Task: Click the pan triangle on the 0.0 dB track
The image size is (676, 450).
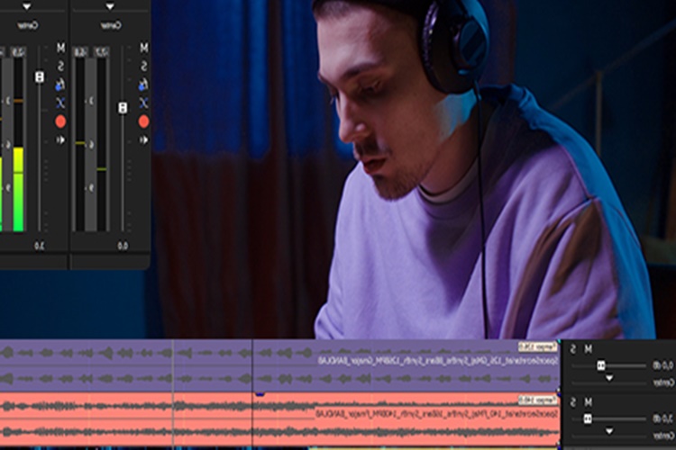Action: (x=608, y=378)
